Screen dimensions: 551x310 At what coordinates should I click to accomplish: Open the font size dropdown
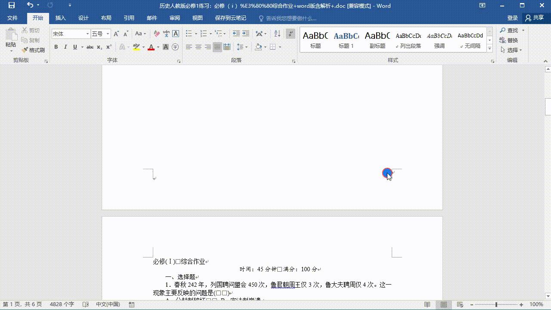tap(107, 34)
